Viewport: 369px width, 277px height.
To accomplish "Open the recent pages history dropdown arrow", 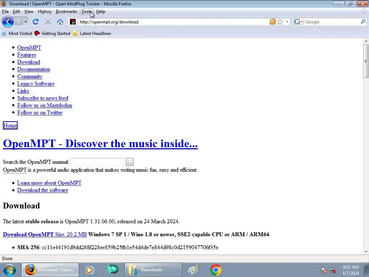I will tap(26, 22).
